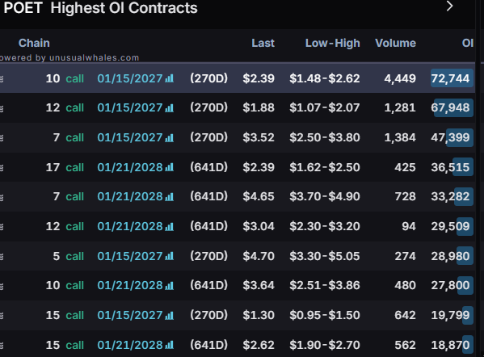The height and width of the screenshot is (357, 484).
Task: Click the 72,744 open interest bar
Action: click(452, 78)
